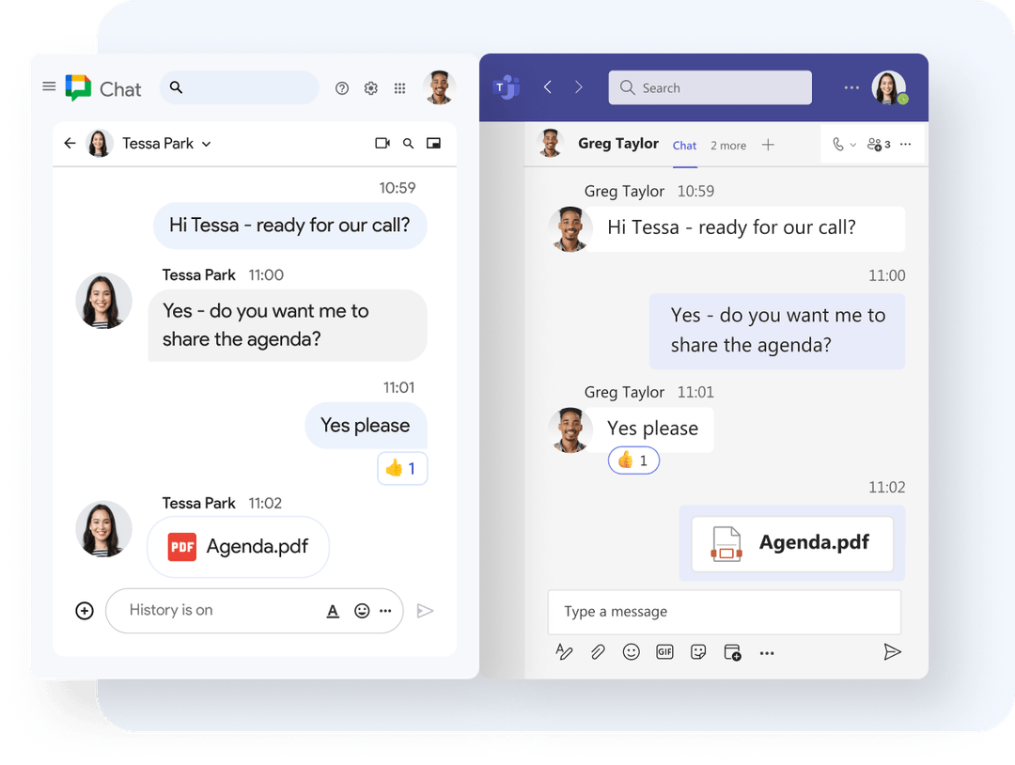This screenshot has width=1015, height=765.
Task: View and add participants in Teams
Action: (879, 145)
